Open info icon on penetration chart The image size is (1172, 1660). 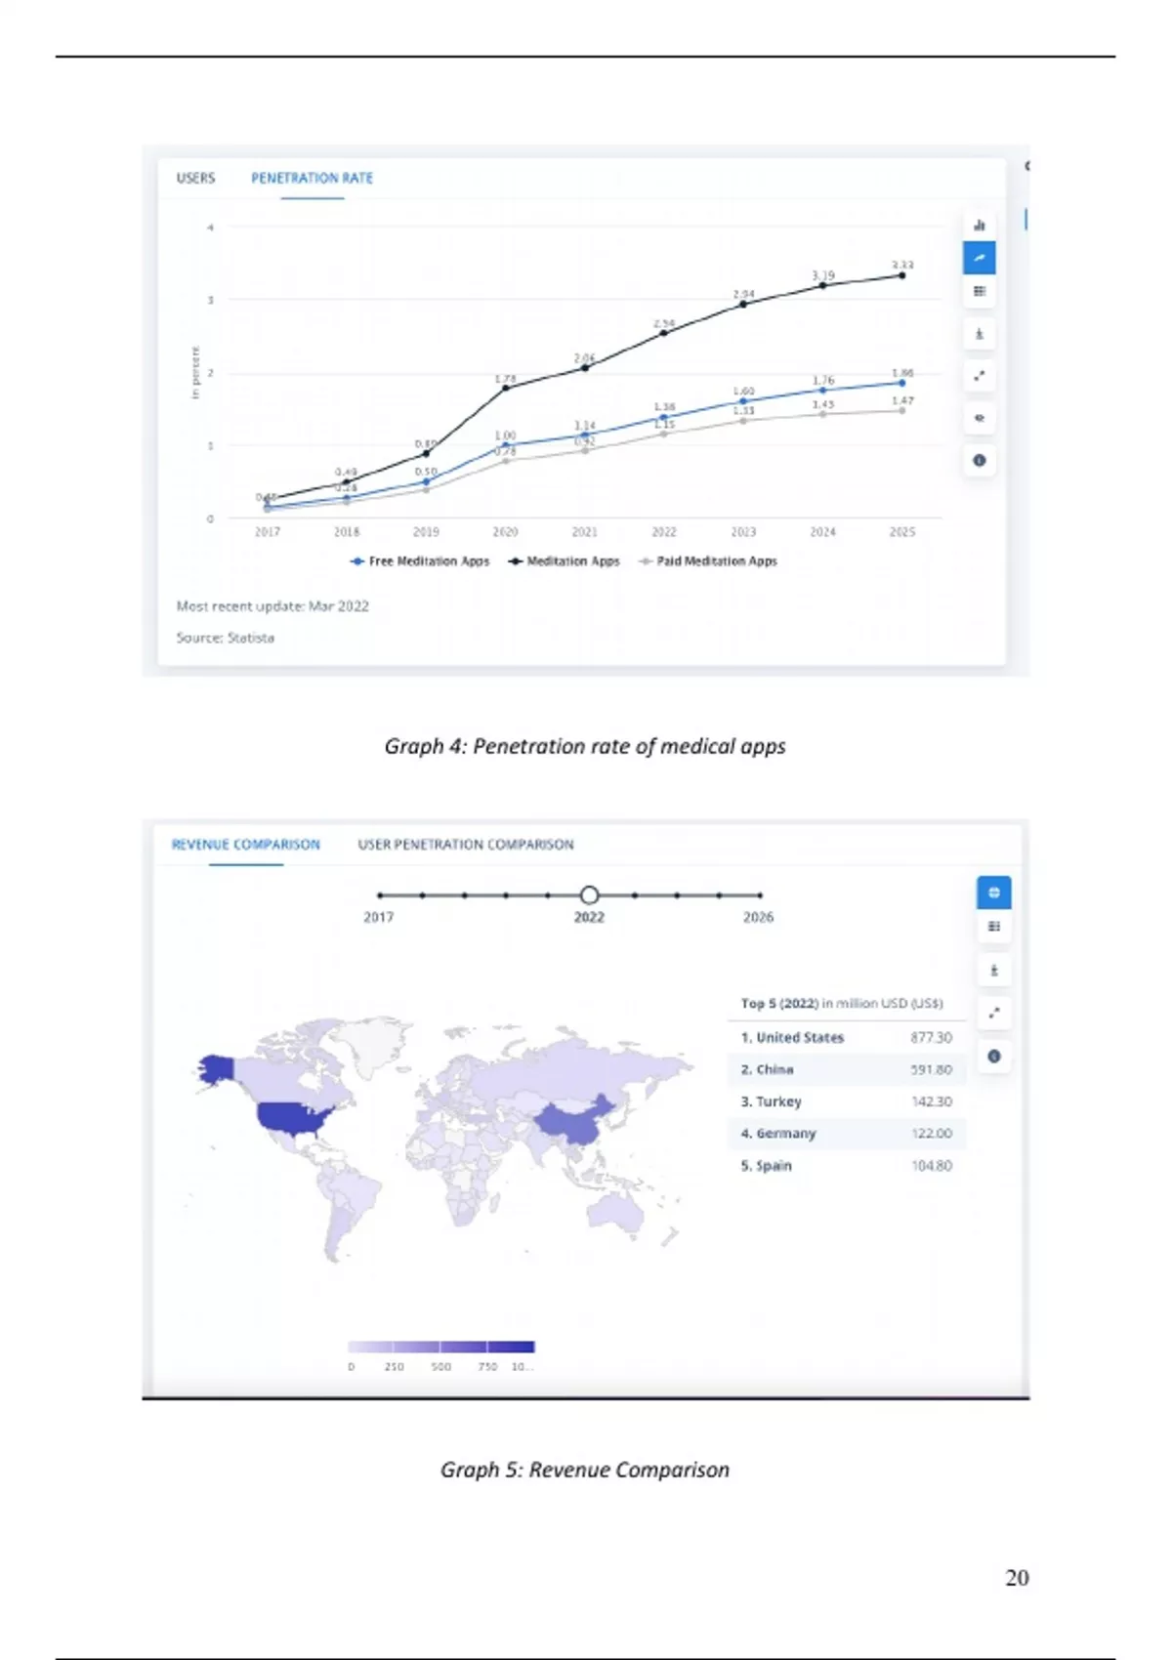979,460
